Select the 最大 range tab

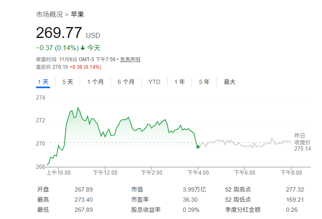230,82
